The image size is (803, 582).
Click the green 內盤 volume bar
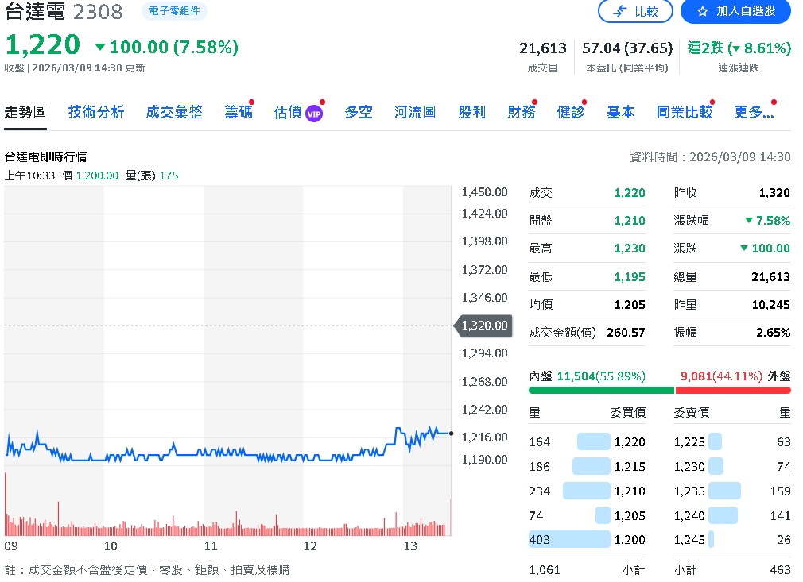pyautogui.click(x=601, y=390)
